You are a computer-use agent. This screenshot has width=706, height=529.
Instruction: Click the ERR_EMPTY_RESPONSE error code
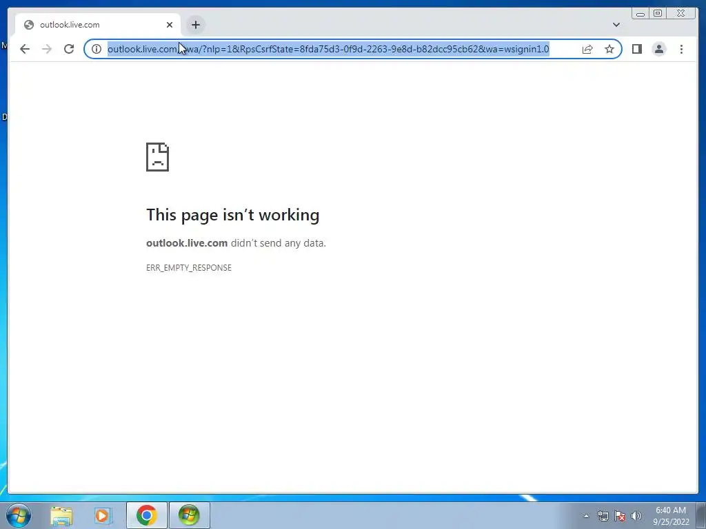[189, 268]
